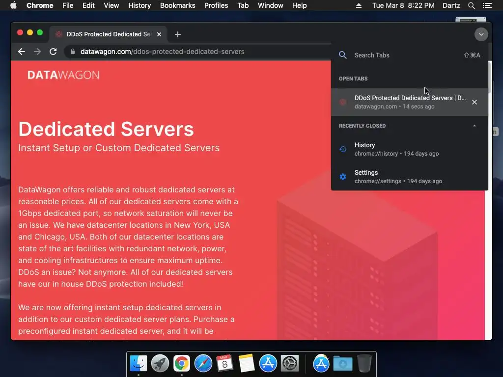Image resolution: width=503 pixels, height=377 pixels.
Task: Open the Apple menu
Action: [x=13, y=5]
